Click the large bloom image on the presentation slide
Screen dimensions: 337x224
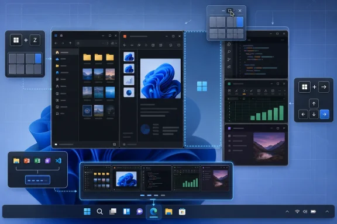tap(160, 78)
